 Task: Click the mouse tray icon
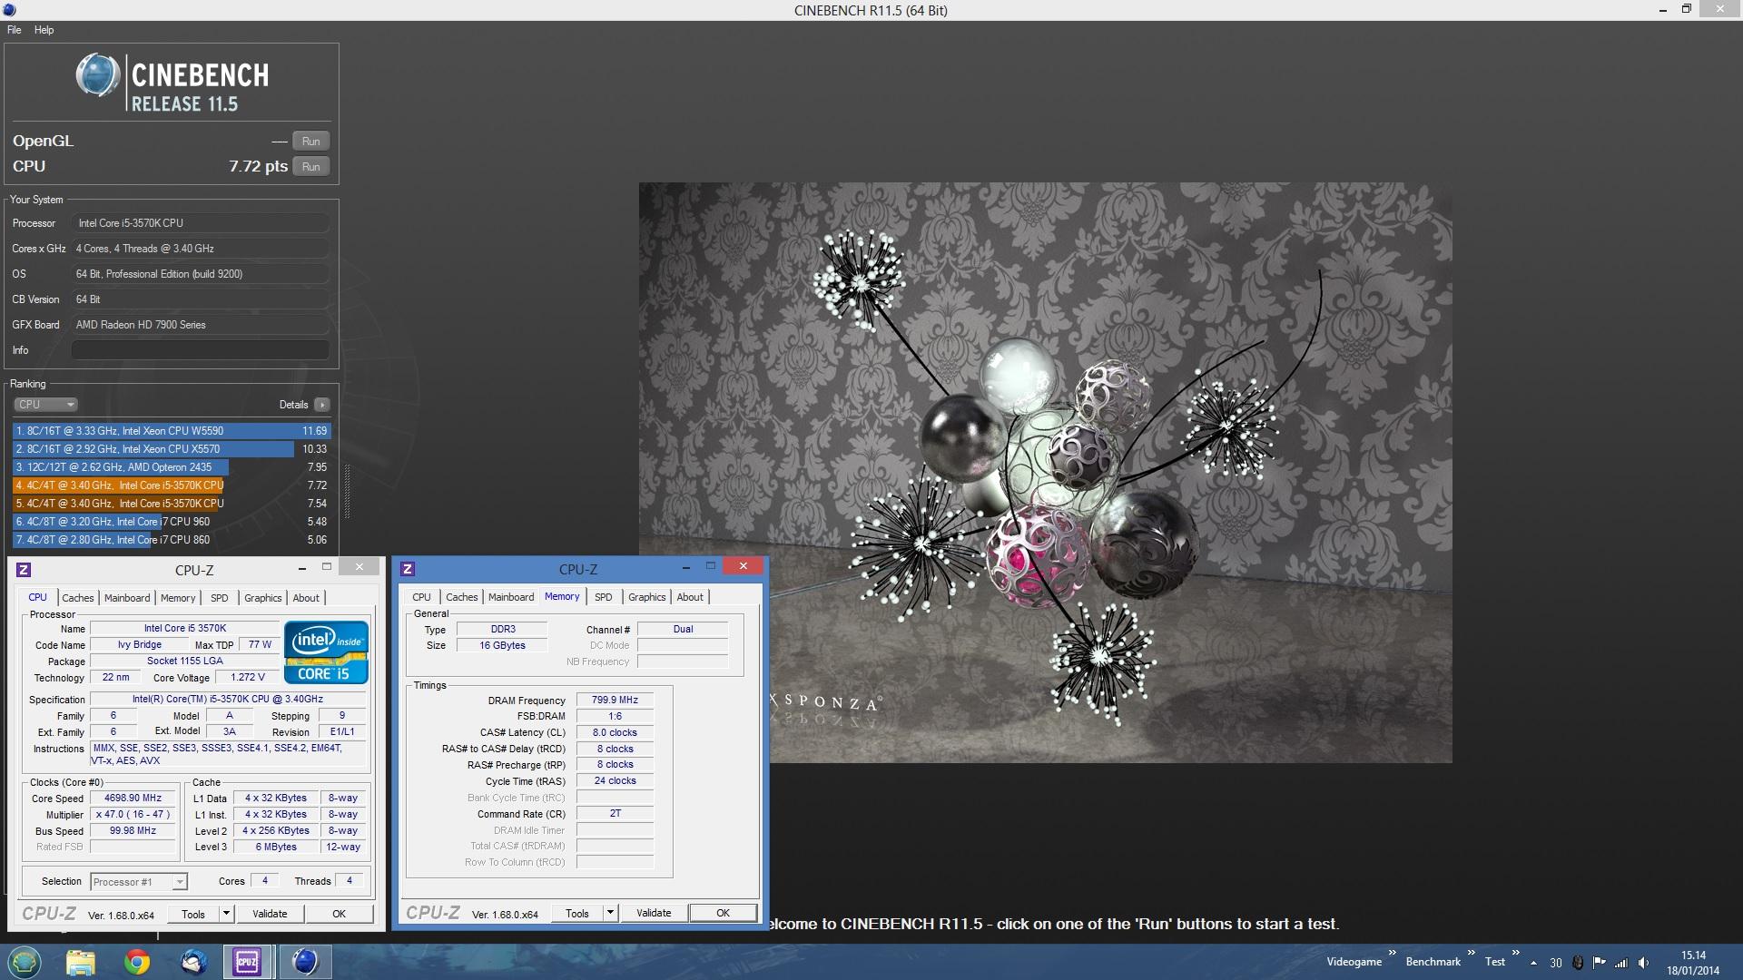click(x=1578, y=963)
